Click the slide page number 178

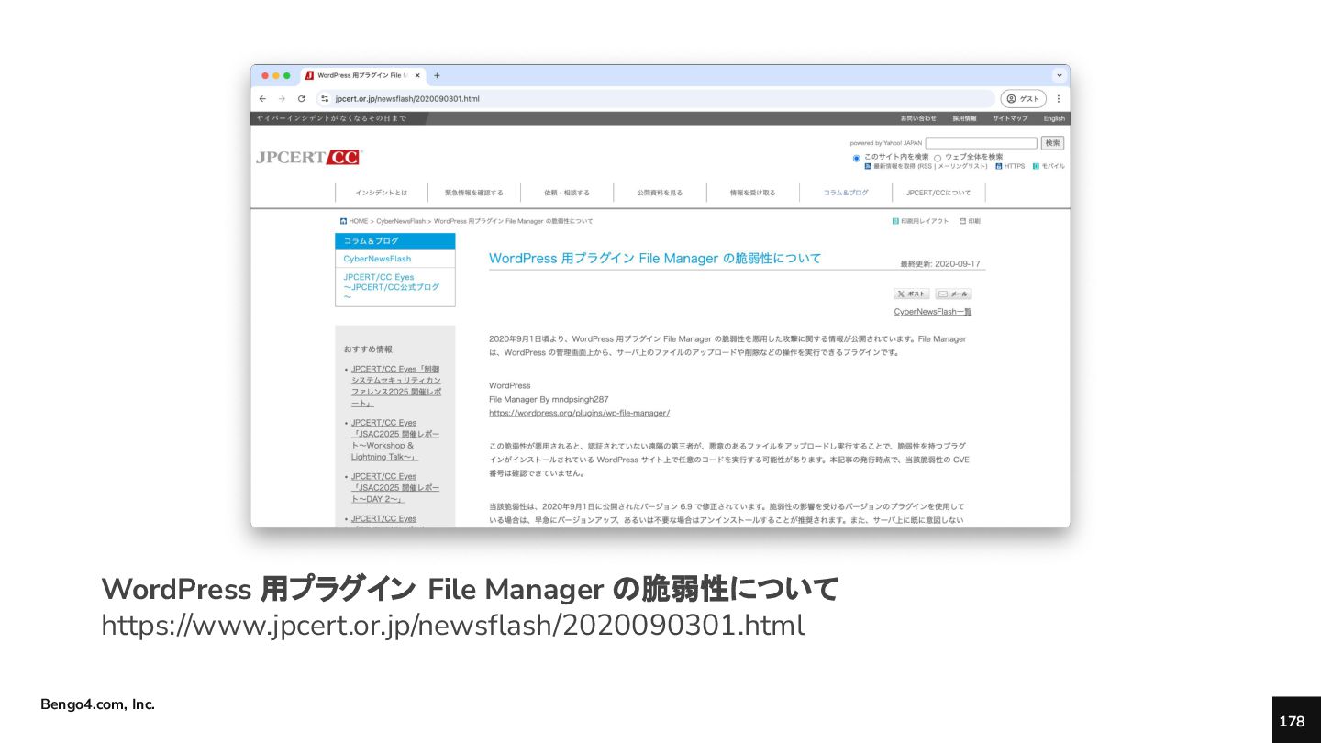1292,721
